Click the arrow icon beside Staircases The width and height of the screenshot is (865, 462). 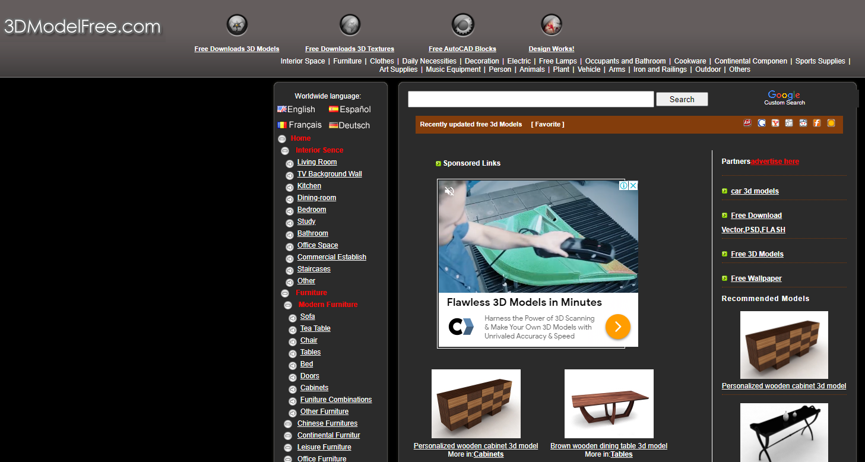(x=290, y=270)
